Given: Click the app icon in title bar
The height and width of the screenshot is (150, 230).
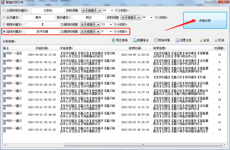Looking at the screenshot, I should coord(2,2).
